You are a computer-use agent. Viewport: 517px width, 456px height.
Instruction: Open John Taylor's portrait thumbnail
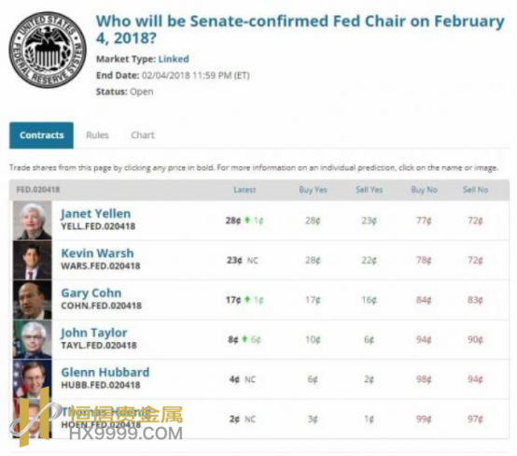click(x=33, y=339)
